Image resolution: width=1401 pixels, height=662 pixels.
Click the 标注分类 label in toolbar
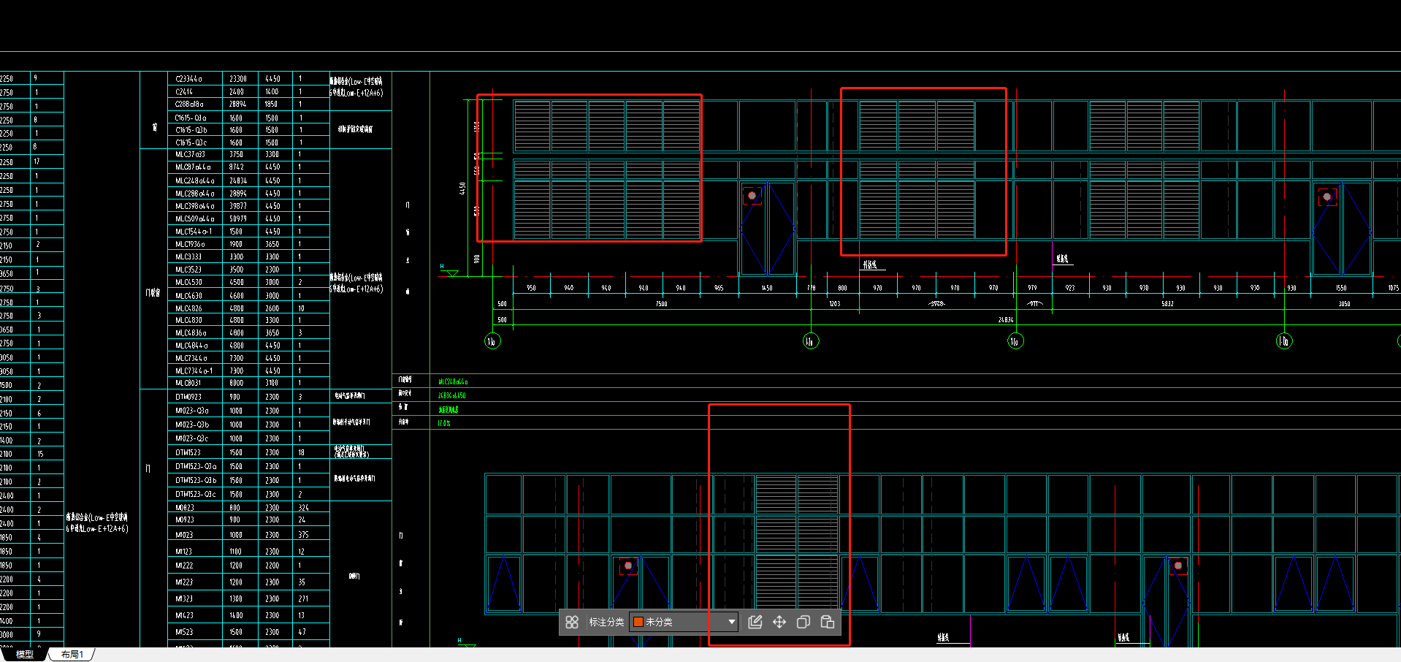point(606,622)
